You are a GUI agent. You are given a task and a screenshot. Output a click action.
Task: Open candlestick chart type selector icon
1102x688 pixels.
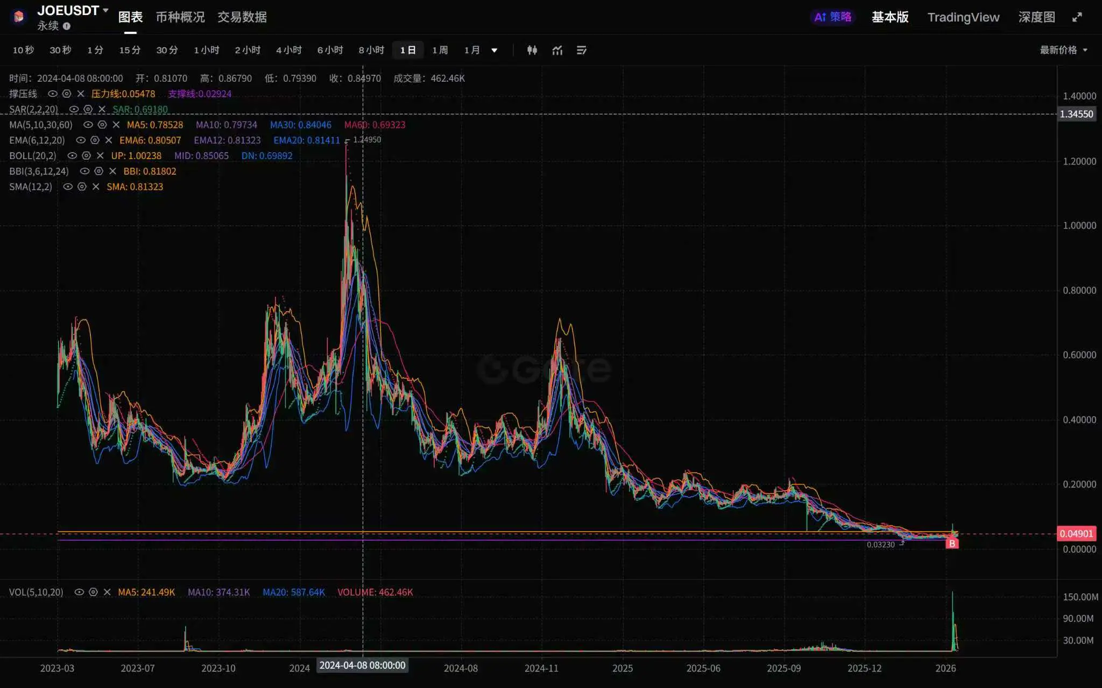532,50
